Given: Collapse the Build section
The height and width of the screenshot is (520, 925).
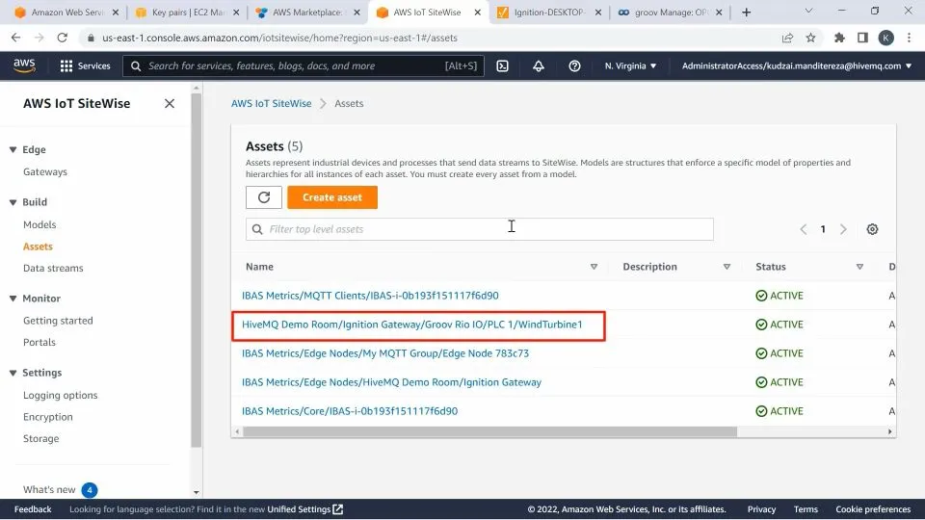Looking at the screenshot, I should [13, 202].
